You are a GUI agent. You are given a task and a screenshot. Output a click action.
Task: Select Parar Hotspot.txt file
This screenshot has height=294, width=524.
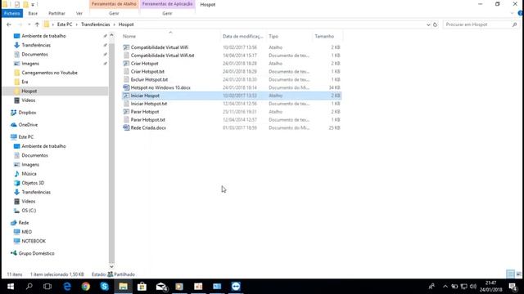pyautogui.click(x=147, y=120)
